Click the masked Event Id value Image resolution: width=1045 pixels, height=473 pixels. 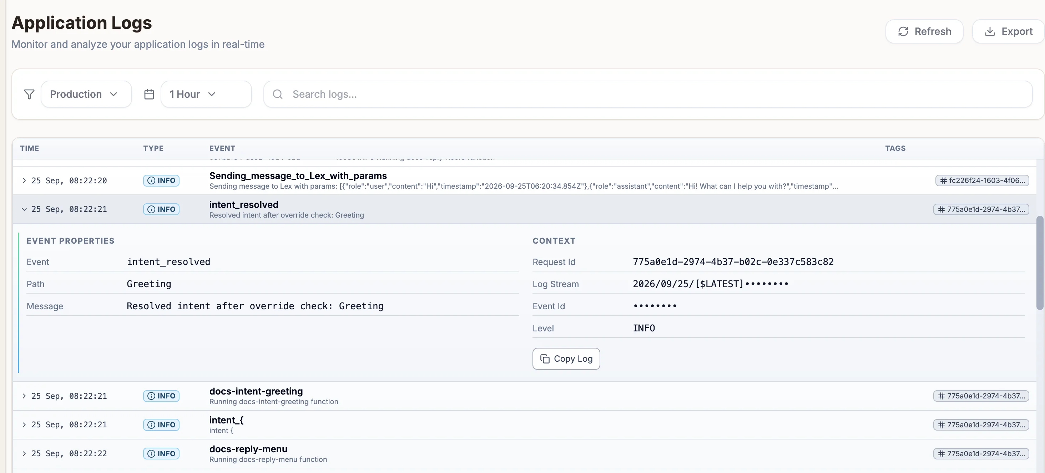(655, 306)
